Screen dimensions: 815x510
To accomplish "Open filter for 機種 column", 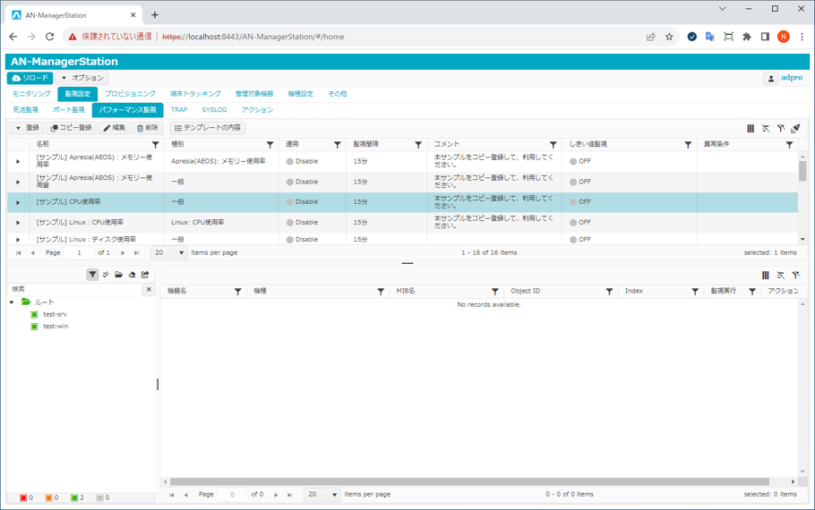I will click(x=381, y=292).
